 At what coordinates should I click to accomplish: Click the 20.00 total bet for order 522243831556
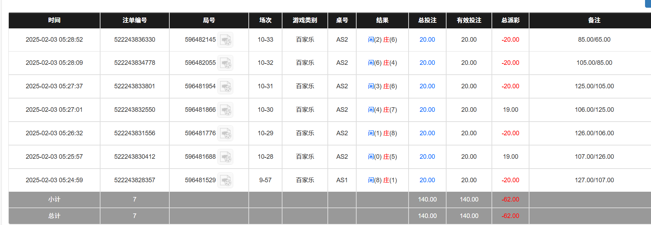427,133
